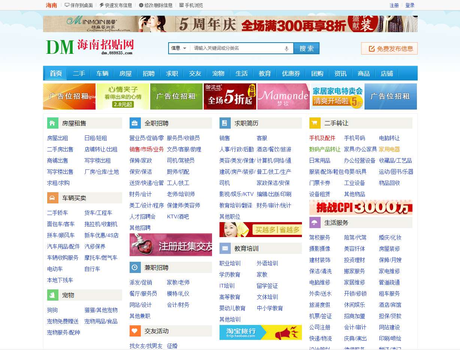460x350 pixels.
Task: Open the 派发/促销 part-time link
Action: click(x=141, y=282)
